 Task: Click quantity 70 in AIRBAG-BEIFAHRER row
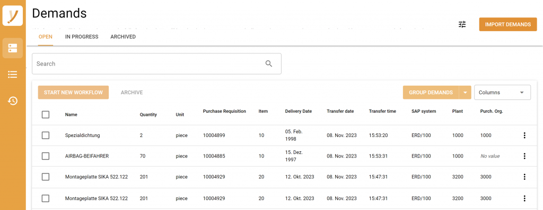(142, 156)
